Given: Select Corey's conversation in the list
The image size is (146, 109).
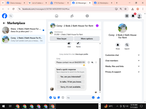Looking at the screenshot, I should point(23,39).
